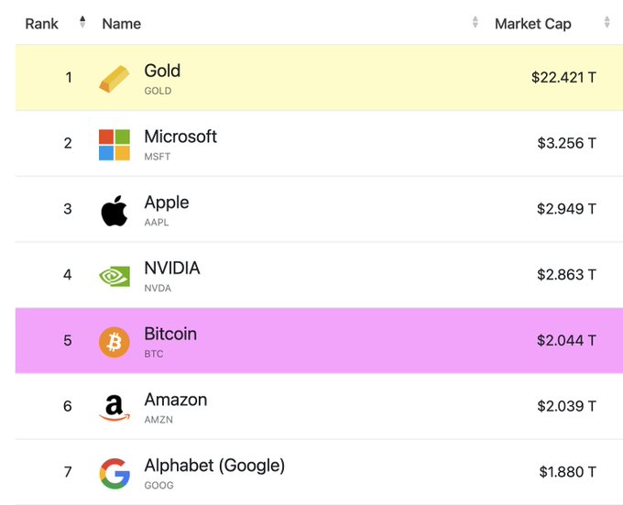The image size is (623, 505).
Task: Click Gold's $22.421 T market cap
Action: click(x=563, y=78)
